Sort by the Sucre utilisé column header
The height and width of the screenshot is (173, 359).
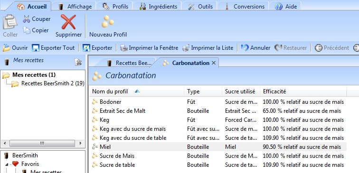(x=241, y=91)
